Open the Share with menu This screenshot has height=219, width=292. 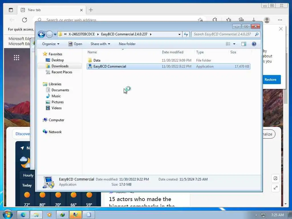(x=100, y=44)
